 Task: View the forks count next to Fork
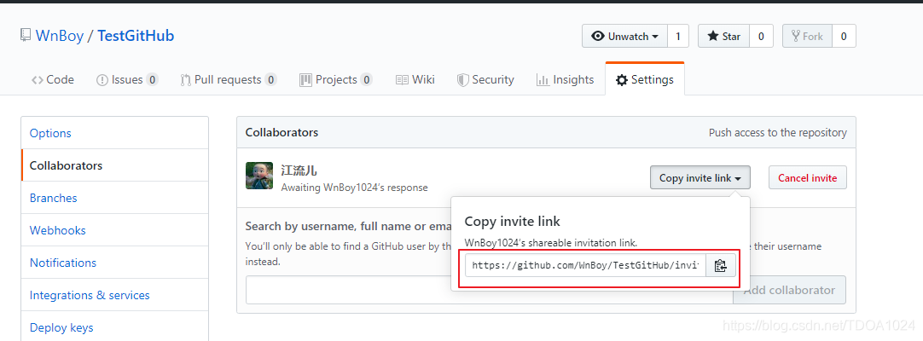pos(844,36)
